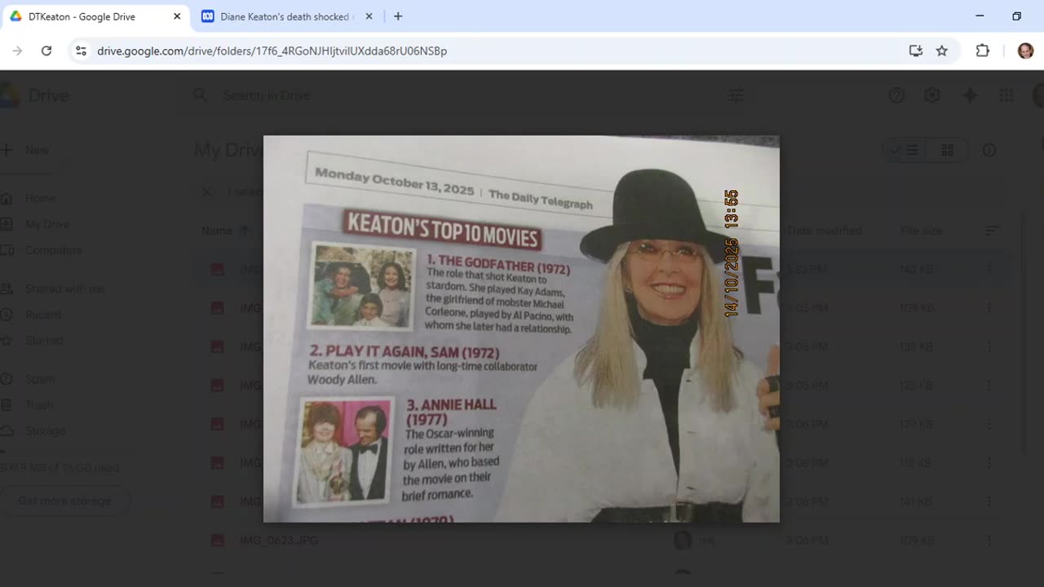Open the Drive search filter options icon
The height and width of the screenshot is (587, 1044).
736,95
